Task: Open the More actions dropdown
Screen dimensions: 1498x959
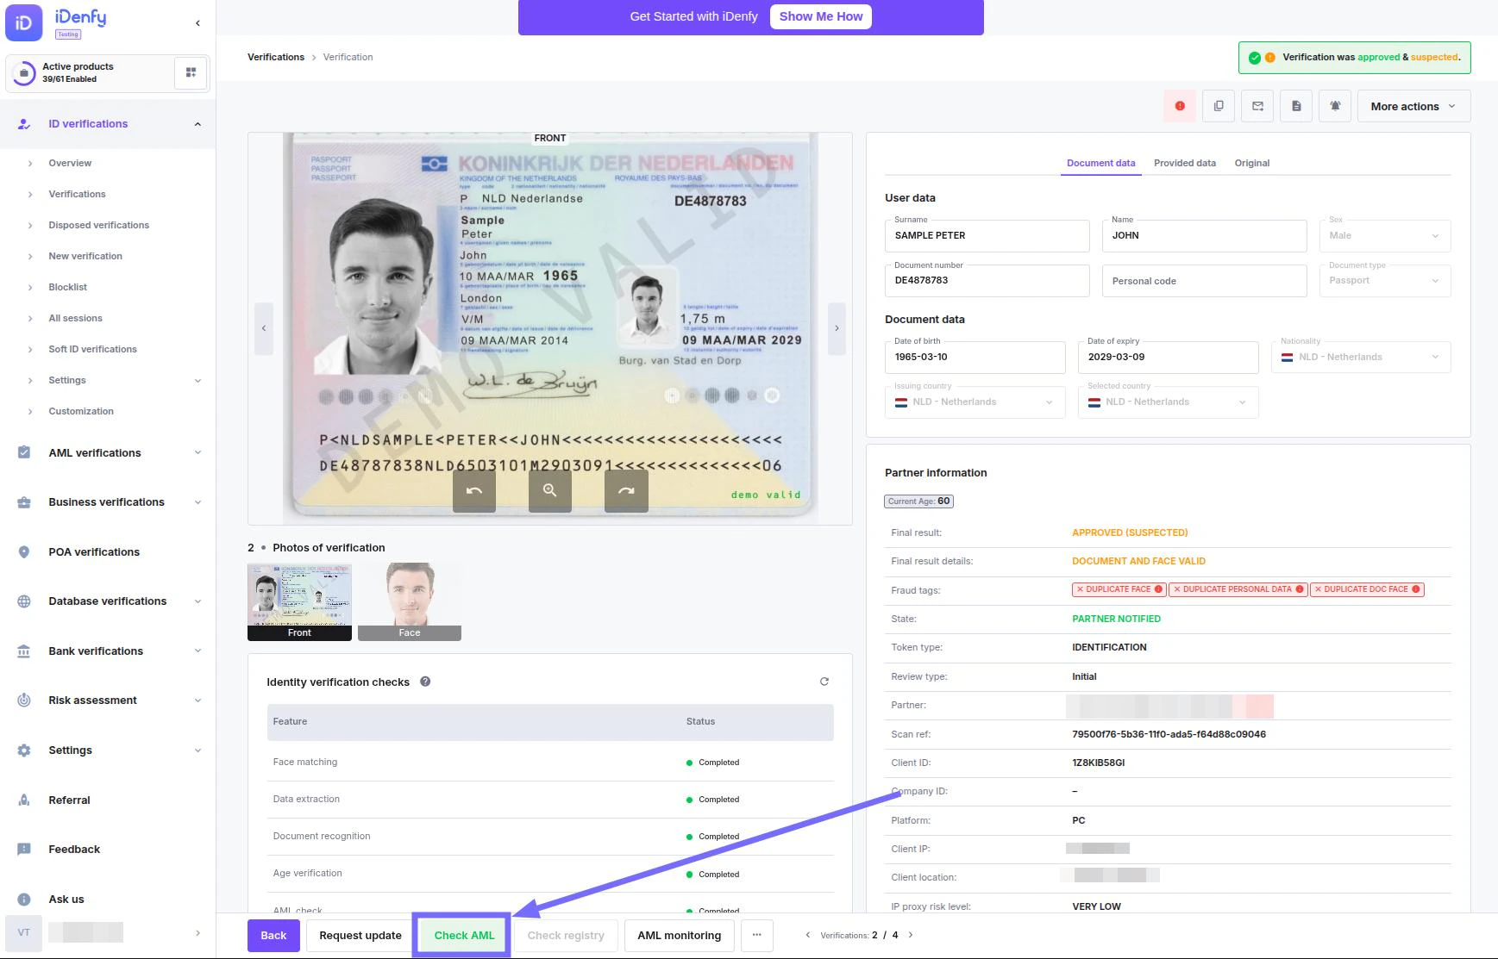Action: point(1413,106)
